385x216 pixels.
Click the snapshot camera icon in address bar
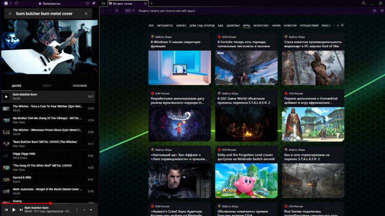[x=374, y=11]
